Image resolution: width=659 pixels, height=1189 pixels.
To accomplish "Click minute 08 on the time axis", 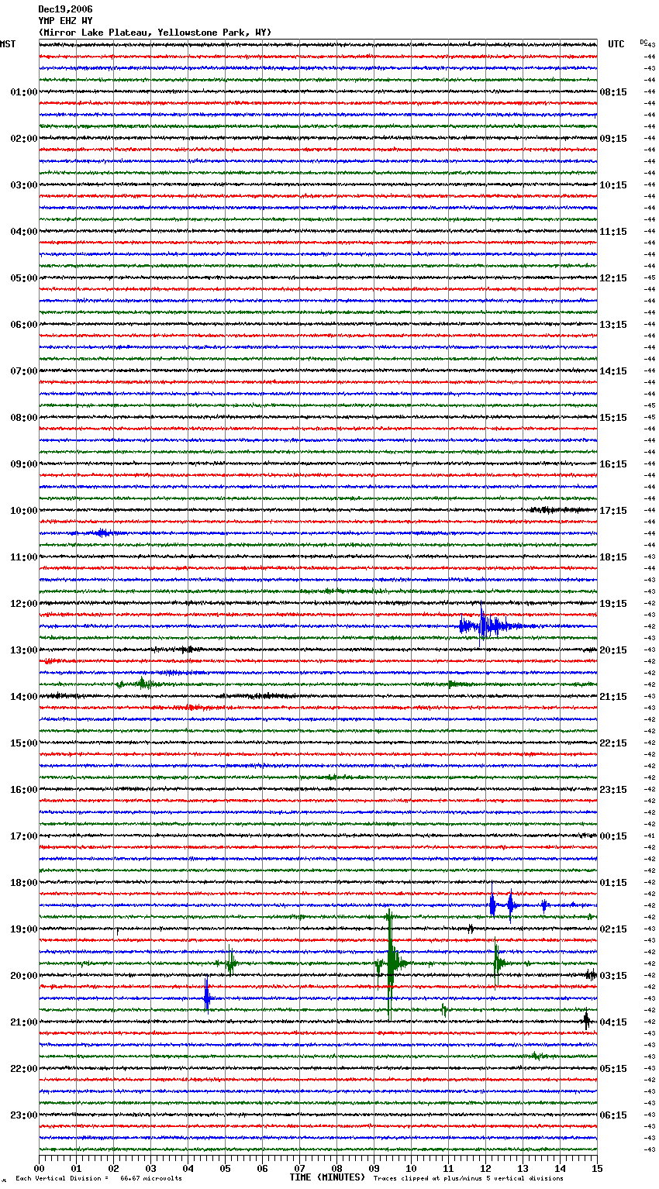I will coord(336,1168).
